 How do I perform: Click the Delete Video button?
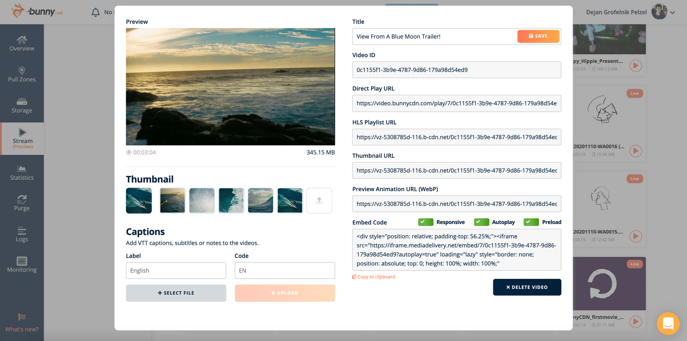[527, 287]
